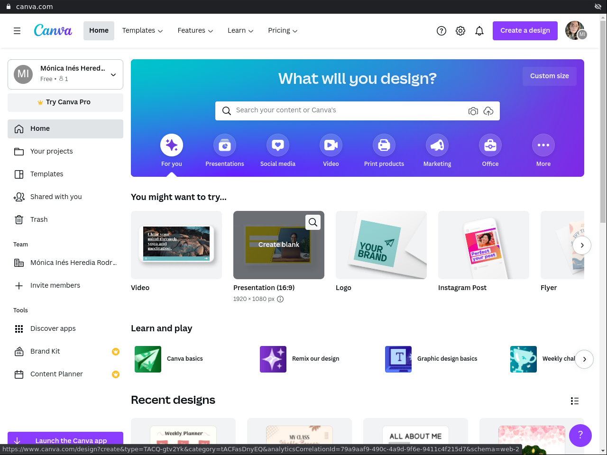Viewport: 607px width, 455px height.
Task: Select the For you category icon
Action: pos(172,145)
